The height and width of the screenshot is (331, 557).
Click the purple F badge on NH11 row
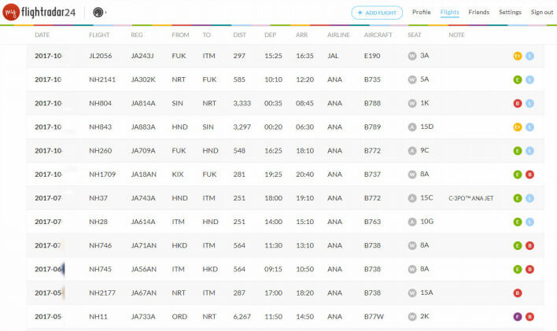517,317
